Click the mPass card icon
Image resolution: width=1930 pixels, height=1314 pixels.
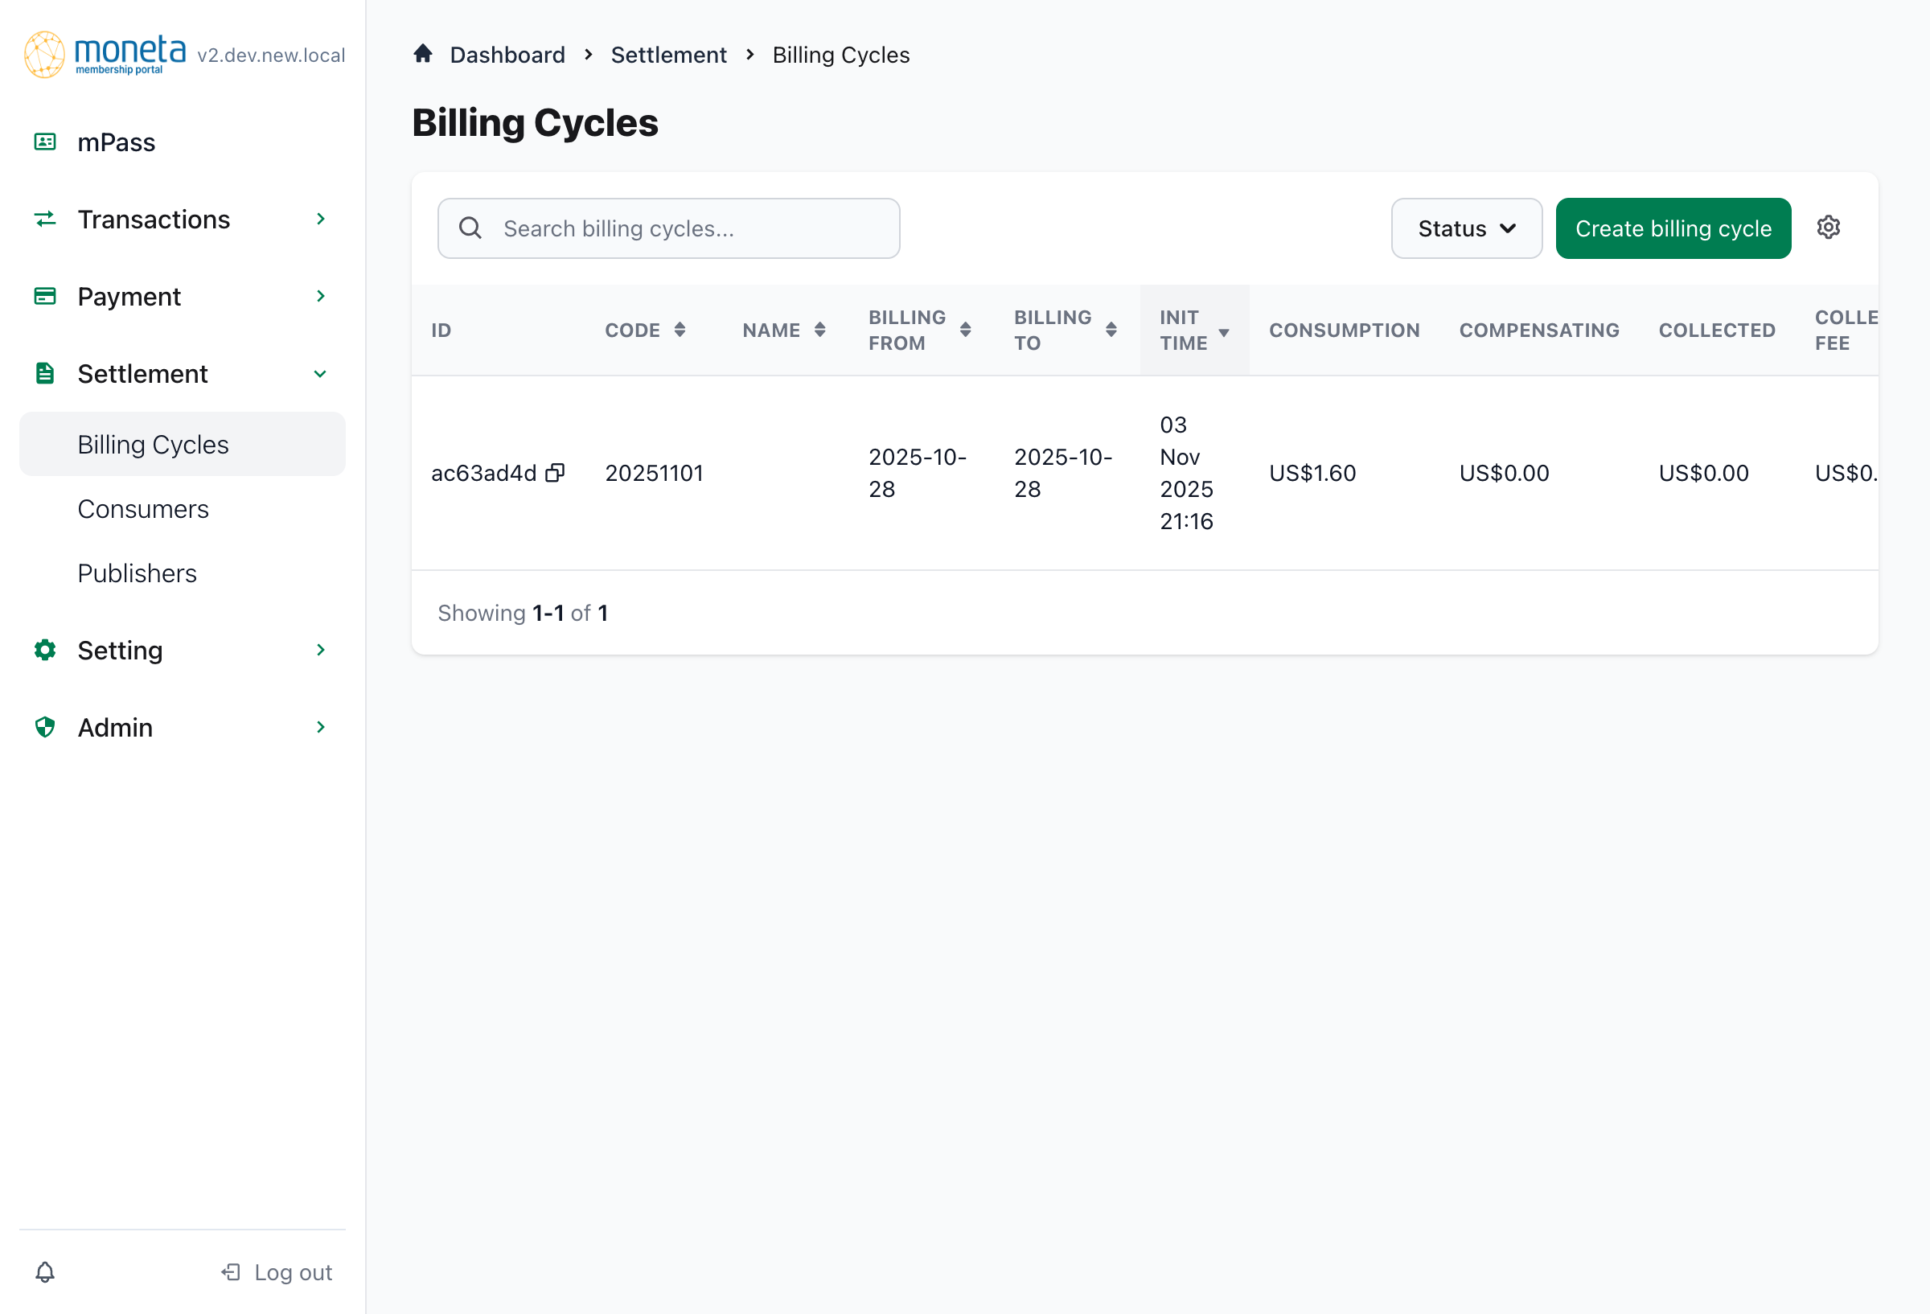pos(45,142)
